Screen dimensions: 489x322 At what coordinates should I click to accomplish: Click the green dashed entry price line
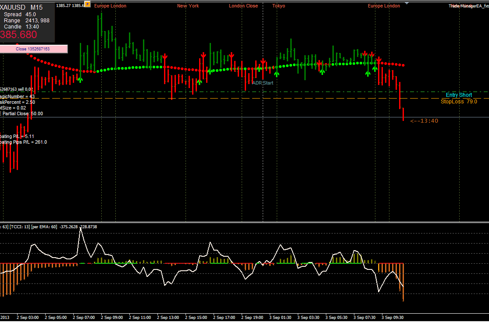pyautogui.click(x=245, y=92)
